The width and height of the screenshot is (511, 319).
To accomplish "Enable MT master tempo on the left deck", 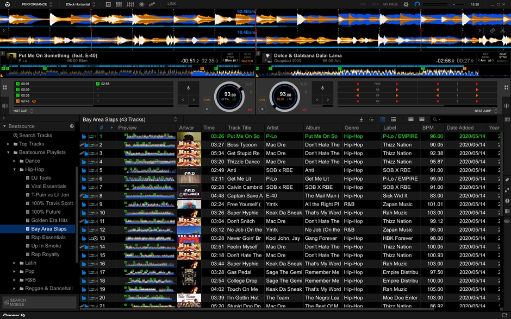I will pyautogui.click(x=249, y=109).
